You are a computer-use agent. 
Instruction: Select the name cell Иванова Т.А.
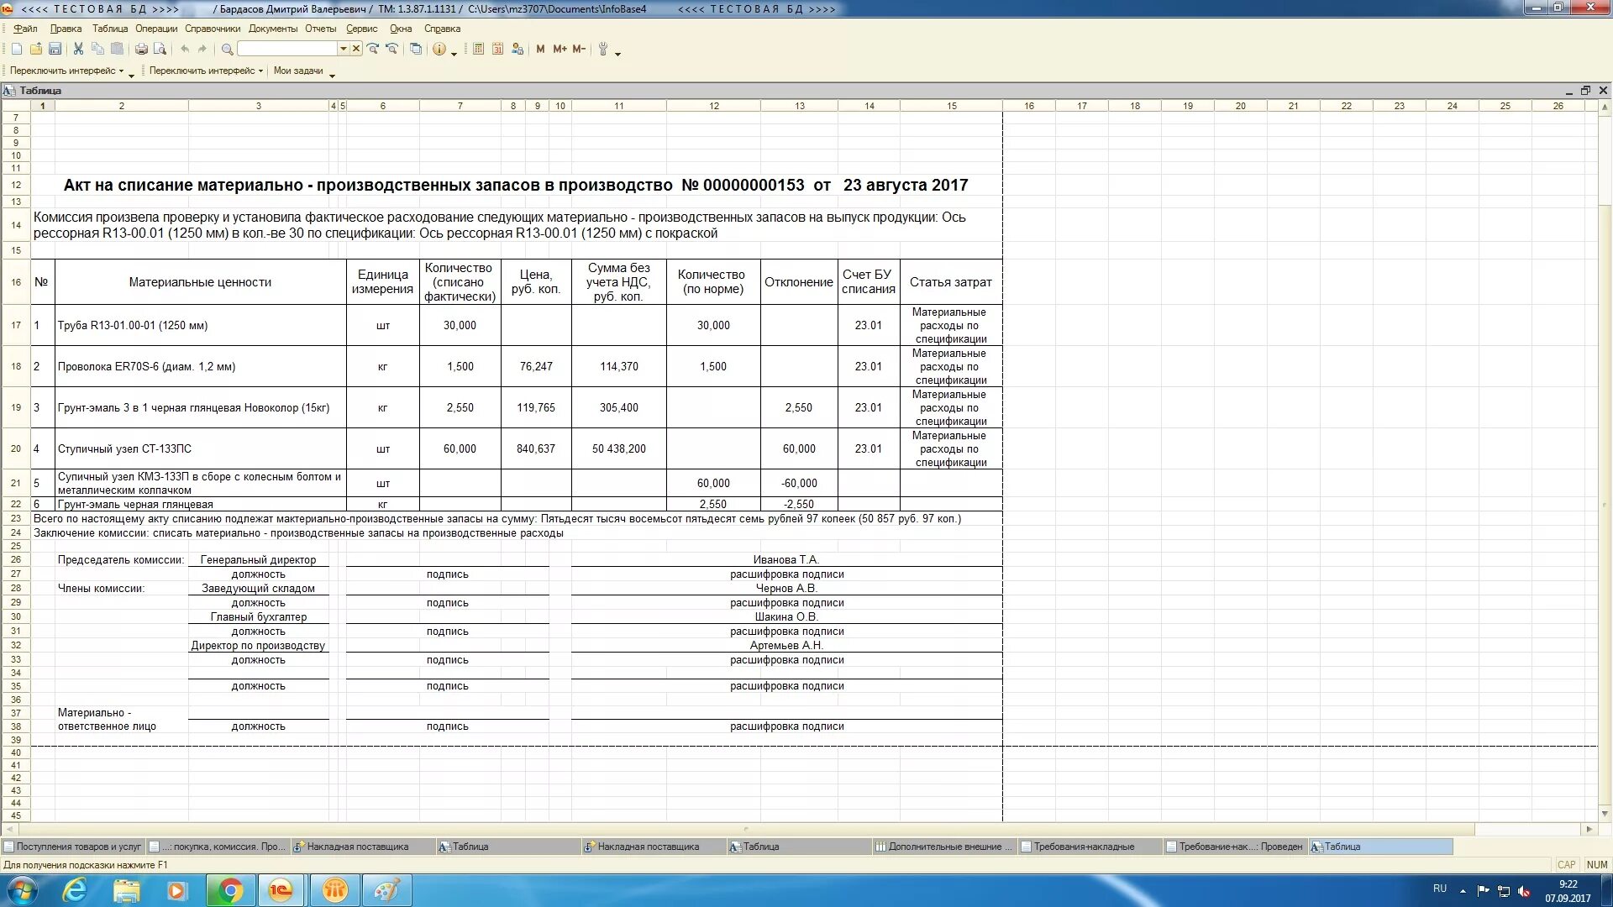coord(786,560)
